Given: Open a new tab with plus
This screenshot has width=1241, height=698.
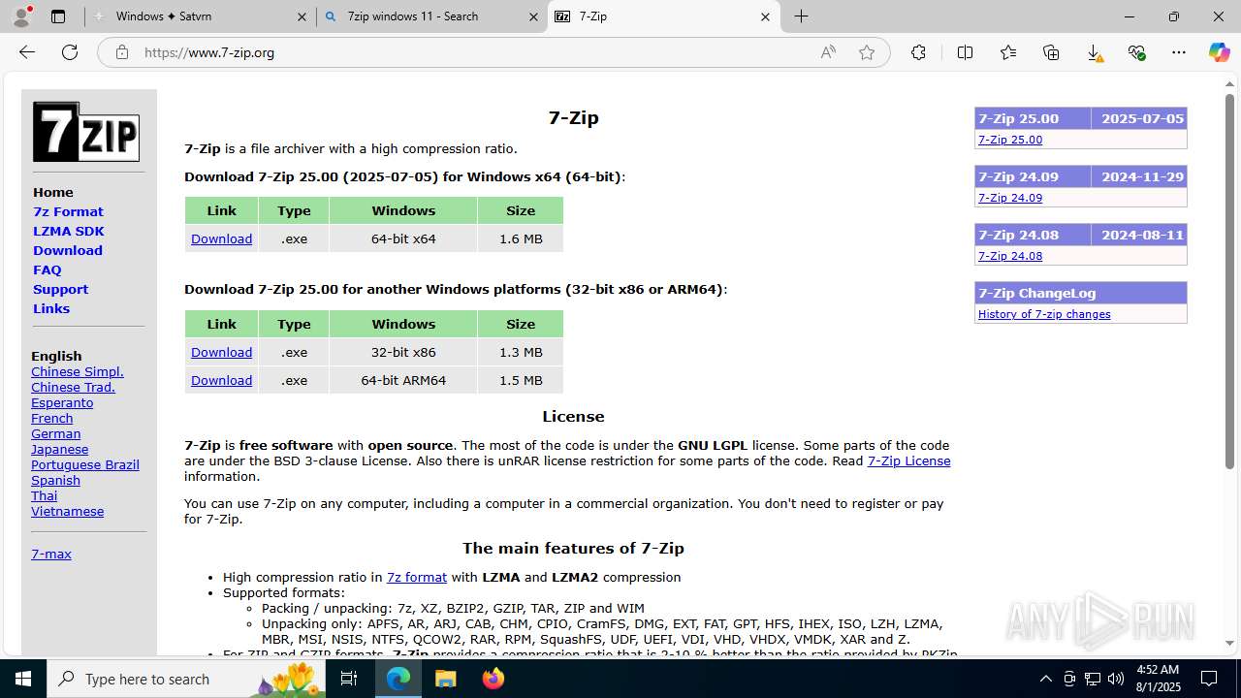Looking at the screenshot, I should 801,16.
